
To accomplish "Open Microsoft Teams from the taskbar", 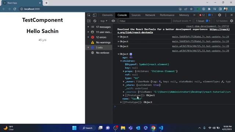I will (130, 128).
